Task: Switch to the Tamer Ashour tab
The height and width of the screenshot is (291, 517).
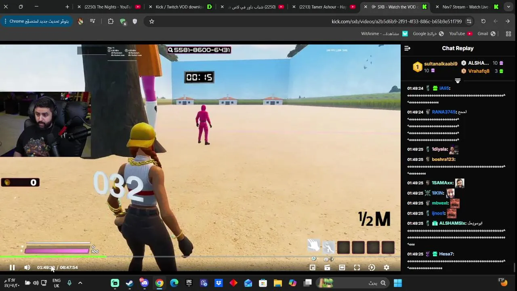Action: [x=323, y=7]
